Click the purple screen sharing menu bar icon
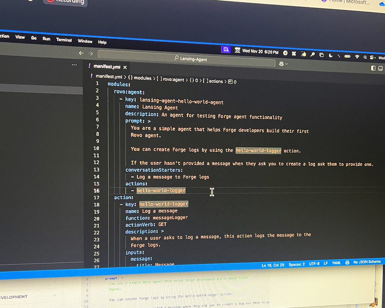 point(226,49)
